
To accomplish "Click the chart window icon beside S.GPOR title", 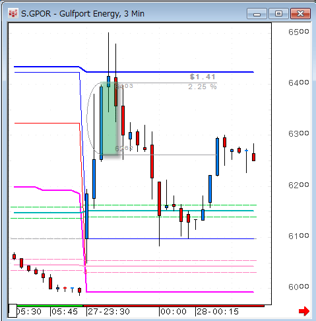I will click(x=13, y=14).
